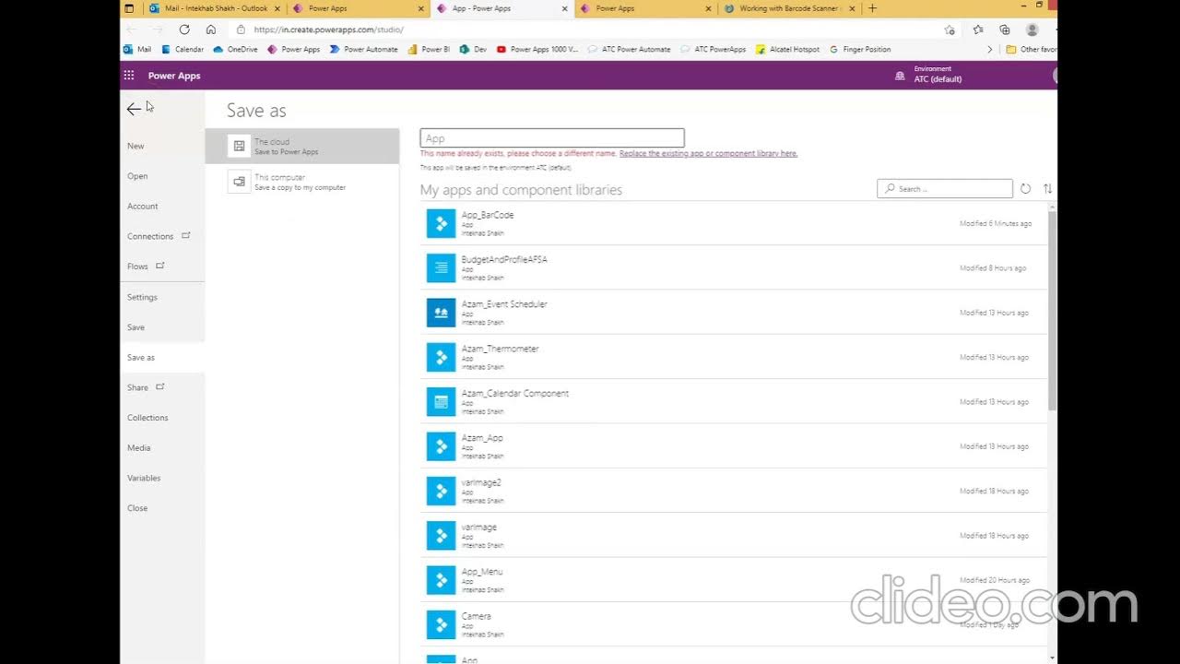Open new browser tab
Viewport: 1180px width, 664px height.
(x=872, y=8)
